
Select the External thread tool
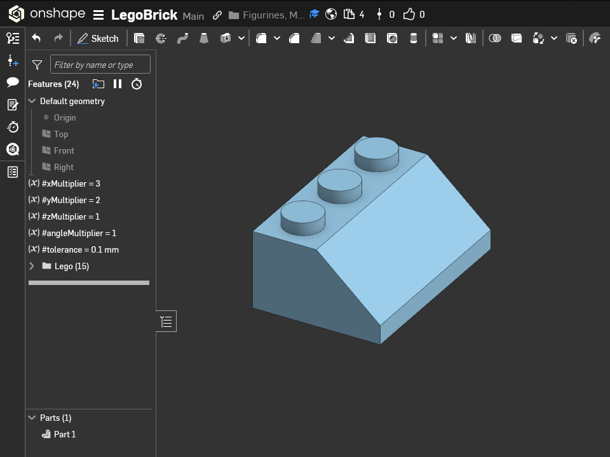414,38
